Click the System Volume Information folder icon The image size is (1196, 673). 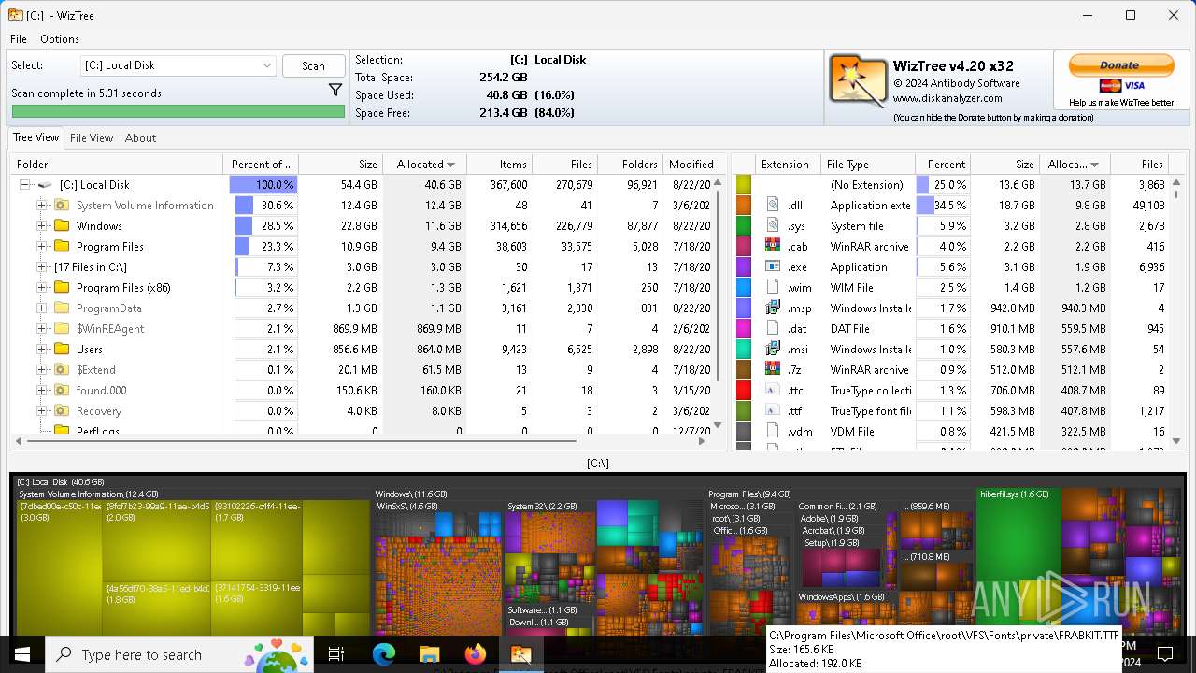[x=62, y=205]
